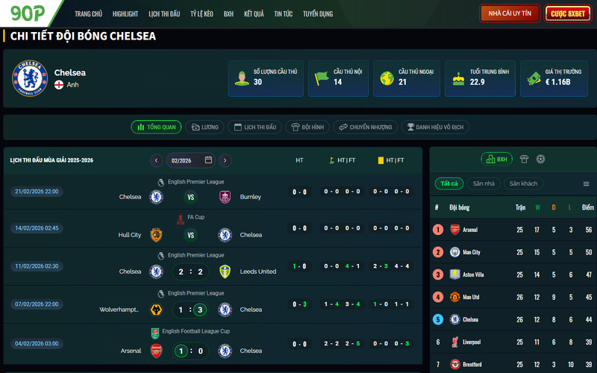This screenshot has height=373, width=597.
Task: Click the Nhà cái uy tín button
Action: click(x=510, y=13)
